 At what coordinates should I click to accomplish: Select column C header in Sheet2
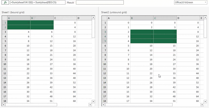165,18
